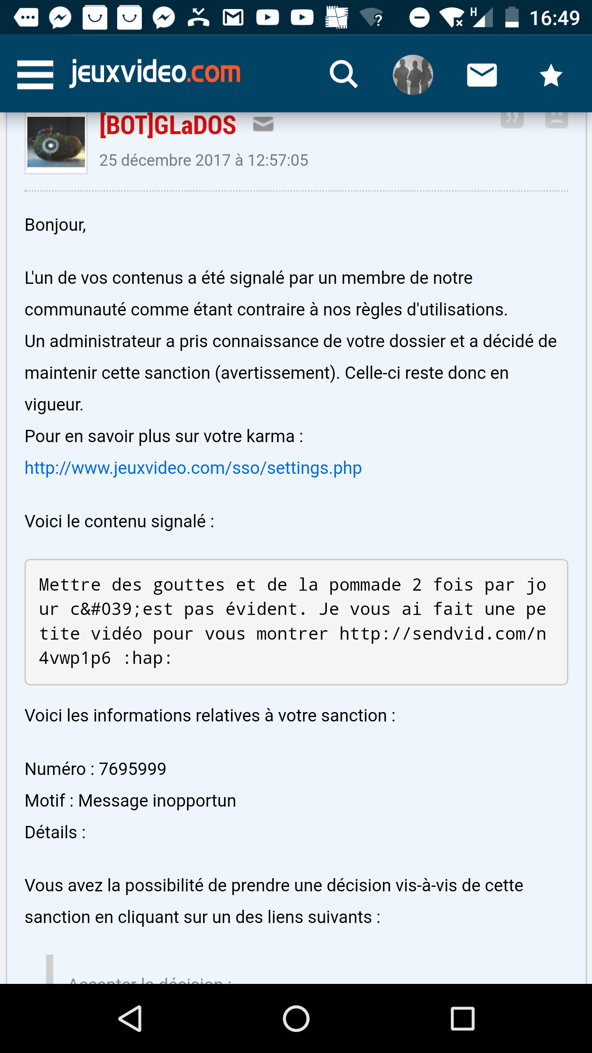Tap the quote icon on the message
Screen dimensions: 592x1053
click(x=512, y=119)
